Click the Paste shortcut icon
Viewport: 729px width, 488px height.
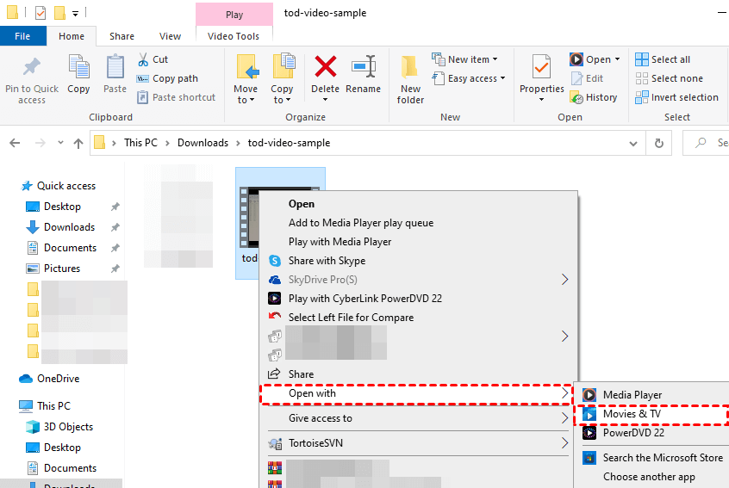point(143,97)
